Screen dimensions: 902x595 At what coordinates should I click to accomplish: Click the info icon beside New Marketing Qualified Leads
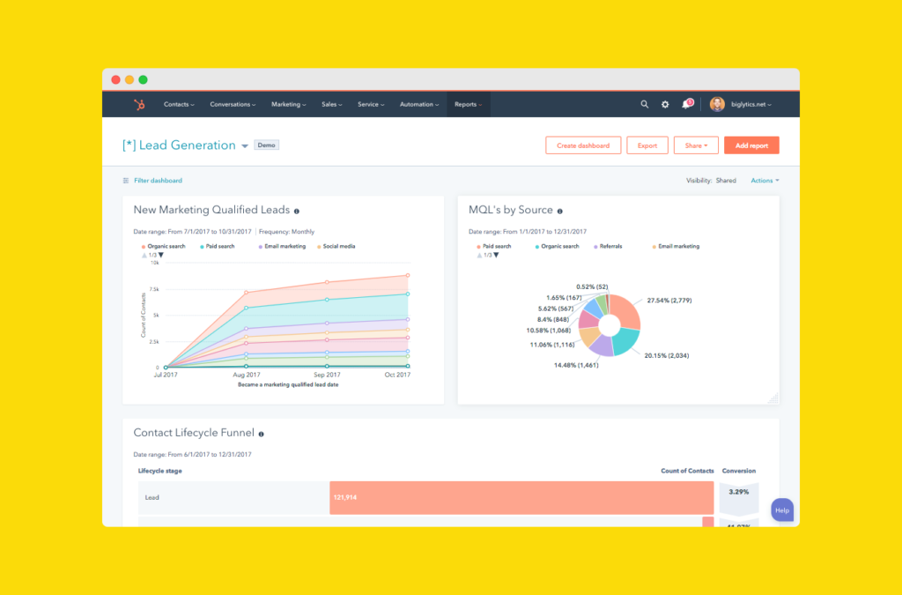[x=297, y=212]
